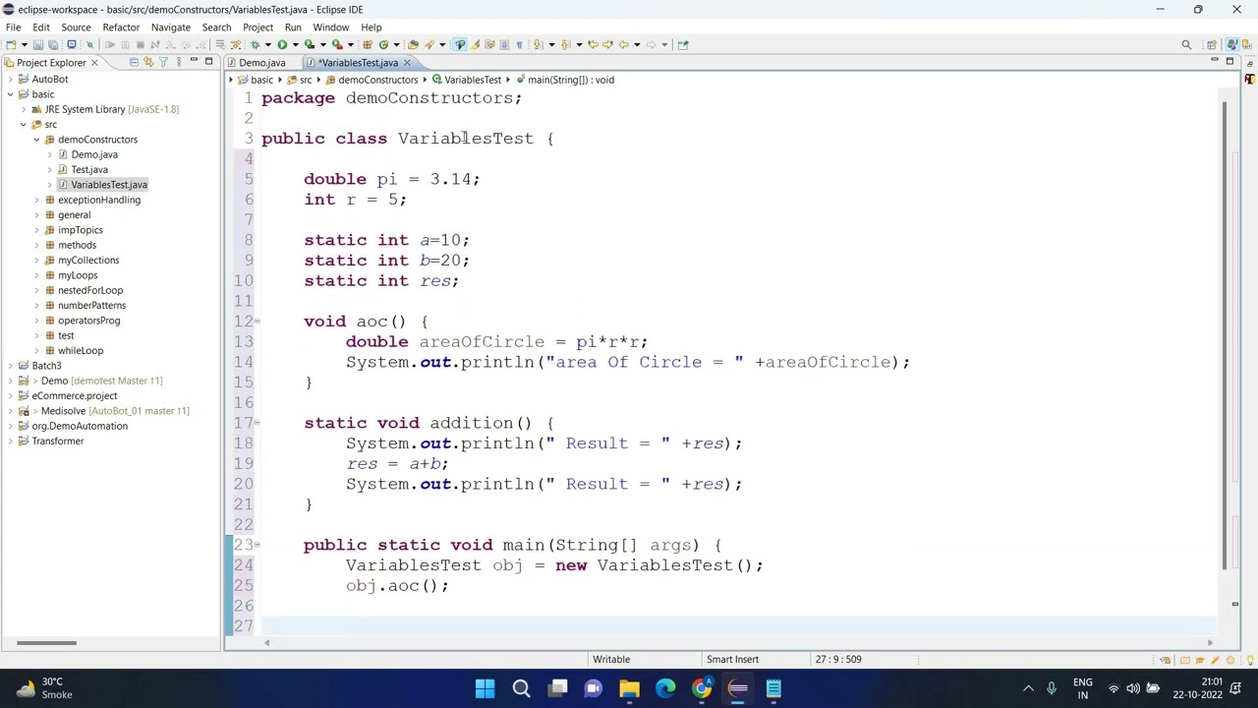
Task: Open the Debug button dropdown arrow
Action: click(268, 44)
